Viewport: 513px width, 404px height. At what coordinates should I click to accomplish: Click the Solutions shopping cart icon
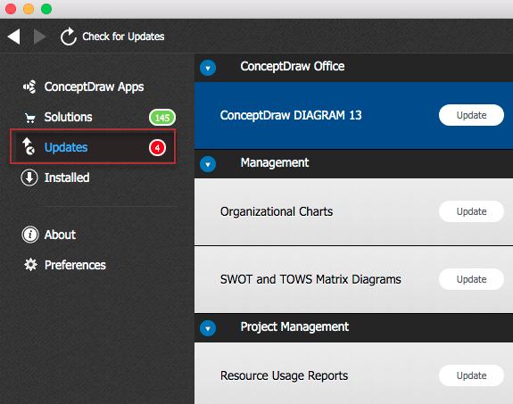point(30,118)
